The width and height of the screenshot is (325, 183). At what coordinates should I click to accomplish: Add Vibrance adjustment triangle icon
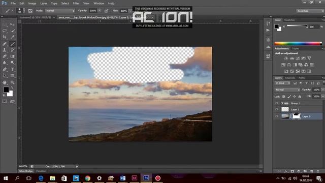(309, 58)
